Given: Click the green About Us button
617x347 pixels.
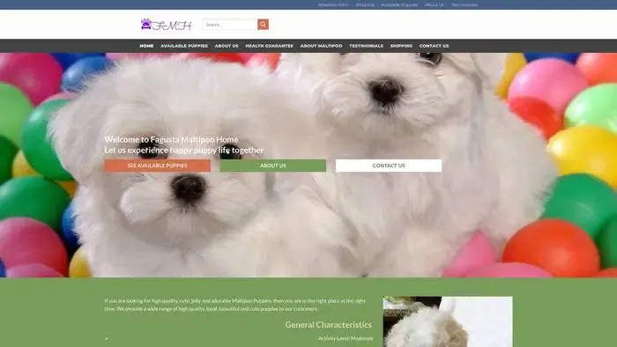Looking at the screenshot, I should tap(273, 166).
